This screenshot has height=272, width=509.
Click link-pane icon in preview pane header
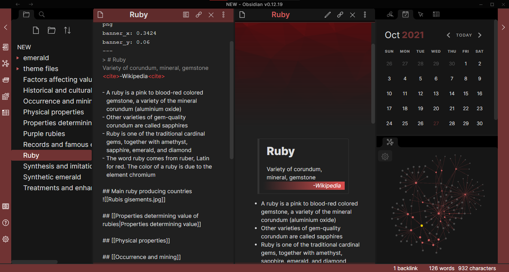tap(340, 15)
